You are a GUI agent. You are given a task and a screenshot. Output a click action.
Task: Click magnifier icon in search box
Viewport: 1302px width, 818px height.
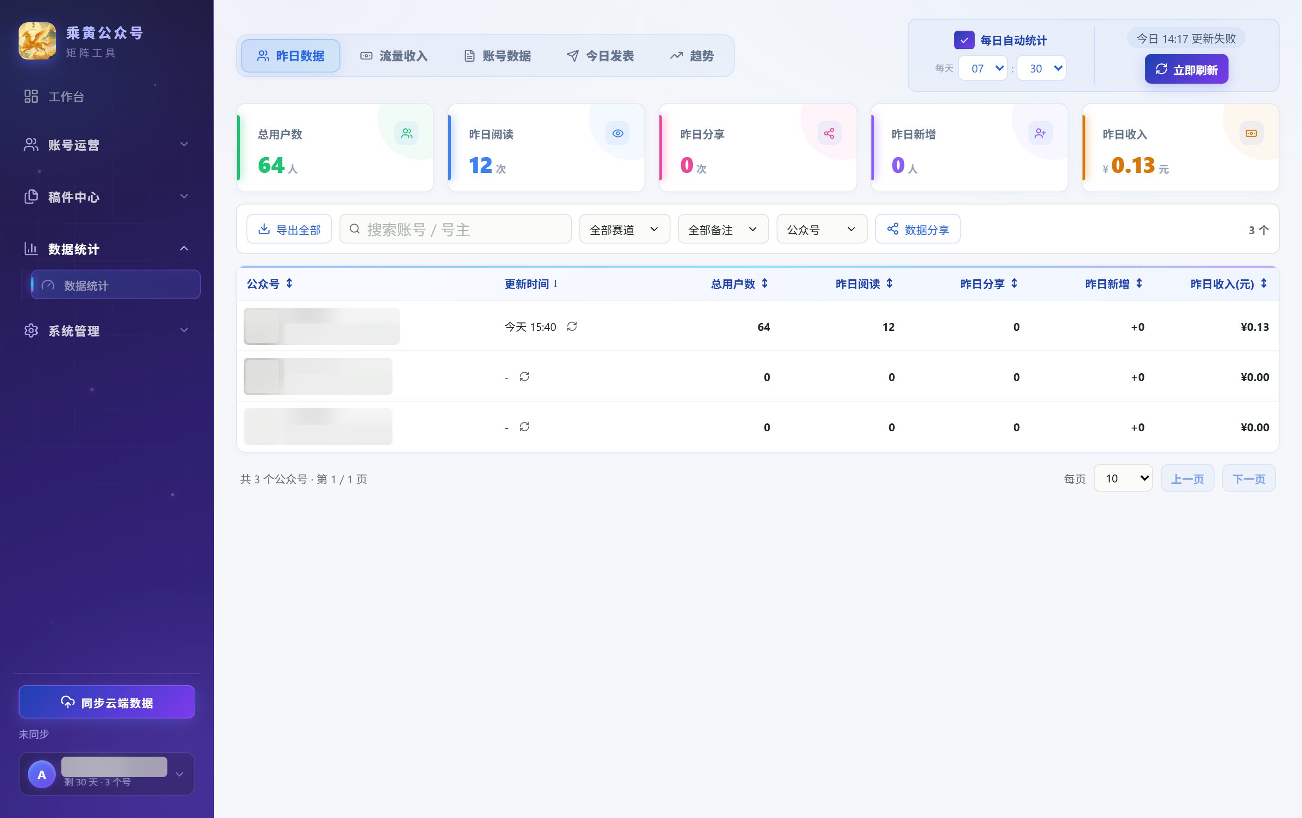point(355,229)
